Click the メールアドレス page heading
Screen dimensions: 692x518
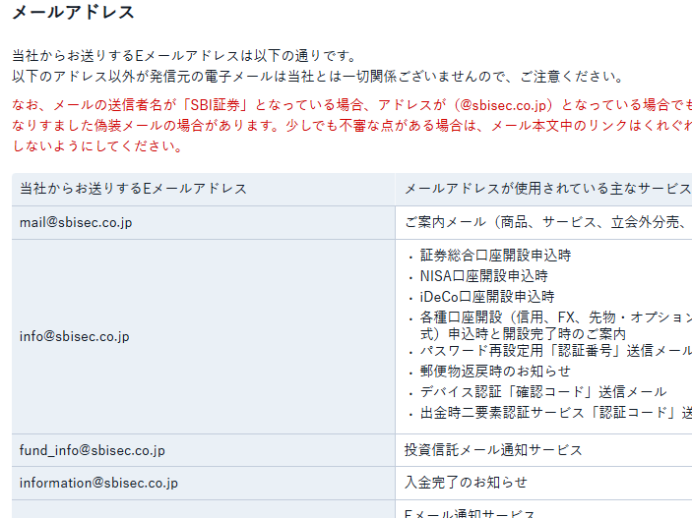click(73, 13)
